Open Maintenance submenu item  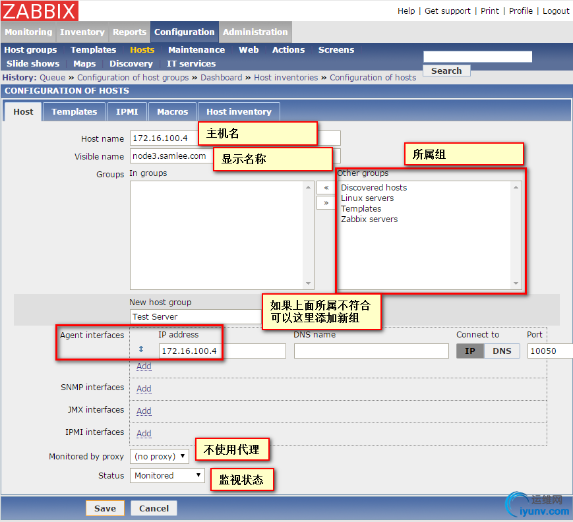(196, 49)
